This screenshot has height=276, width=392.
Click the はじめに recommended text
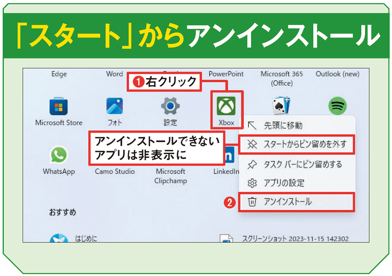pyautogui.click(x=86, y=239)
